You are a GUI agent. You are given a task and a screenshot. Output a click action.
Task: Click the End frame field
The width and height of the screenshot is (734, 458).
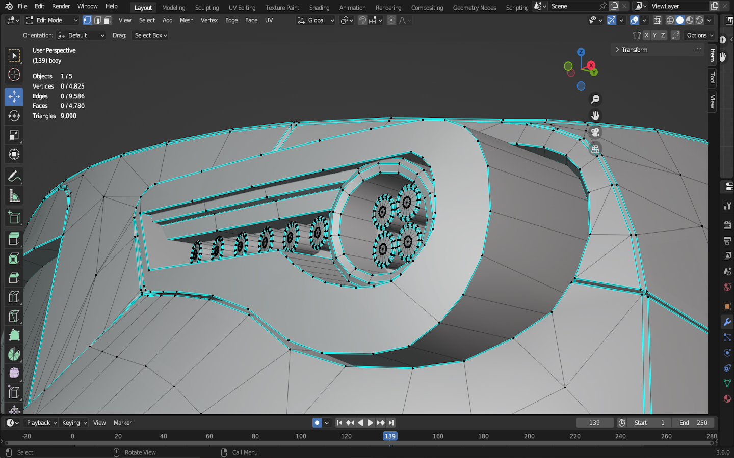(693, 423)
